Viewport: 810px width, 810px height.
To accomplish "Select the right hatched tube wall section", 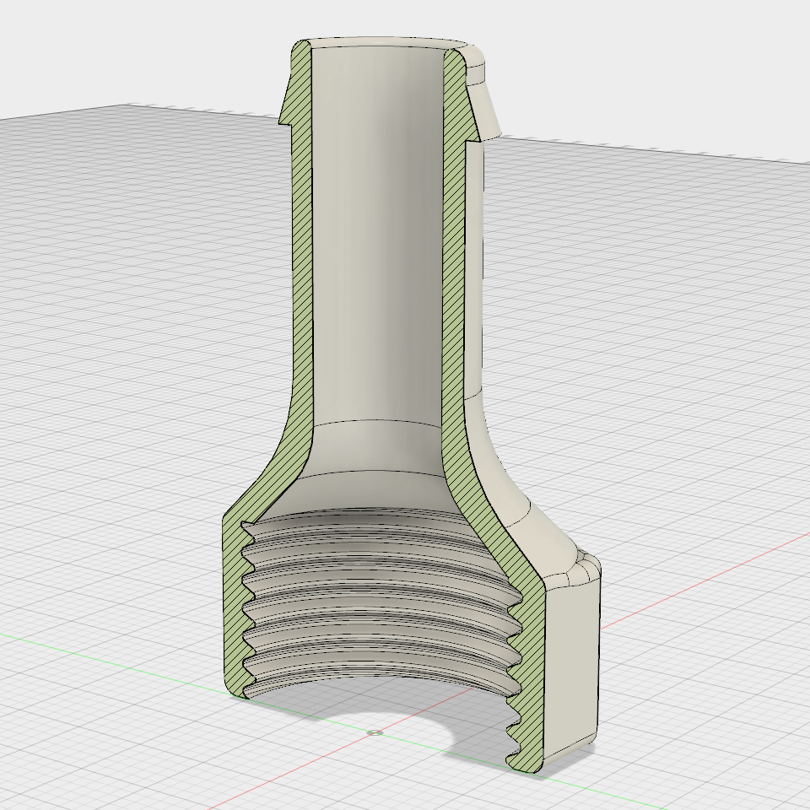I will 456,253.
